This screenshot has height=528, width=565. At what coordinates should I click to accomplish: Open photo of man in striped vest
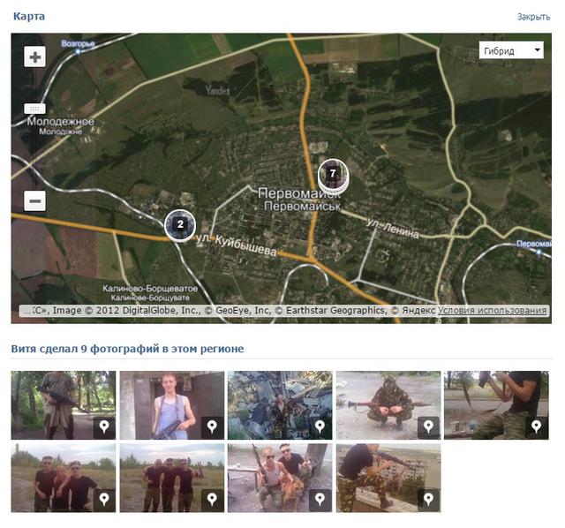(172, 405)
